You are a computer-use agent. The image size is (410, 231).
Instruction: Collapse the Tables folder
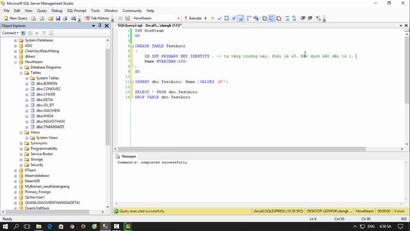[21, 73]
